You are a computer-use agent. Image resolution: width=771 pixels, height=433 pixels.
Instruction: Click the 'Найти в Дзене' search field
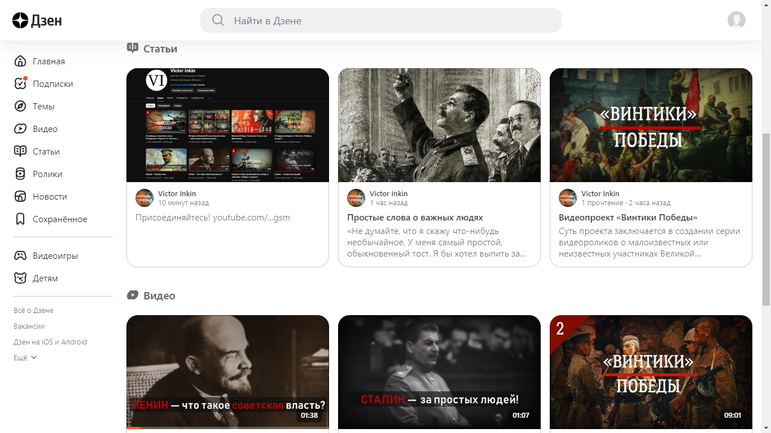click(381, 21)
